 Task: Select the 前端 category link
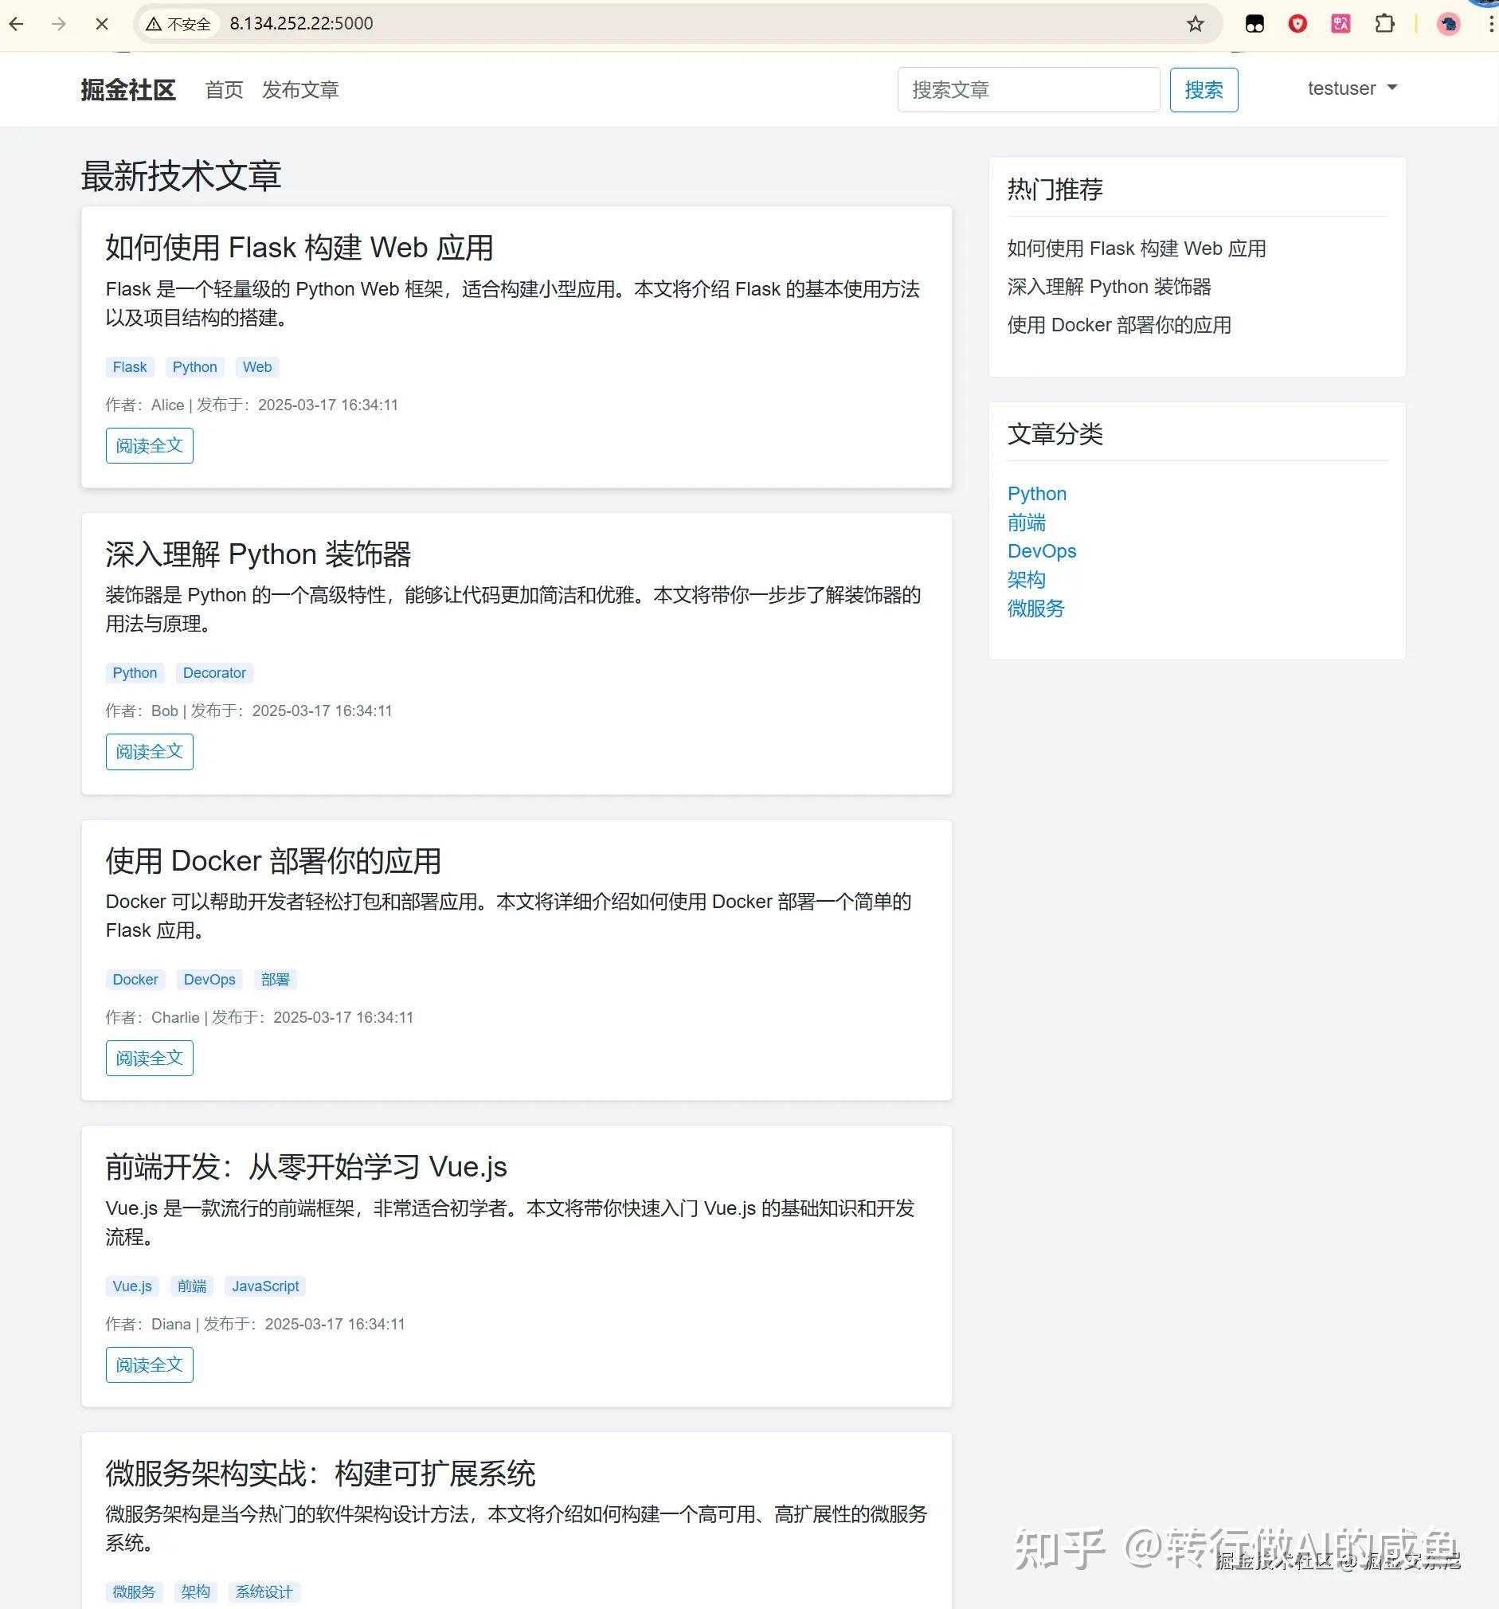[x=1027, y=523]
